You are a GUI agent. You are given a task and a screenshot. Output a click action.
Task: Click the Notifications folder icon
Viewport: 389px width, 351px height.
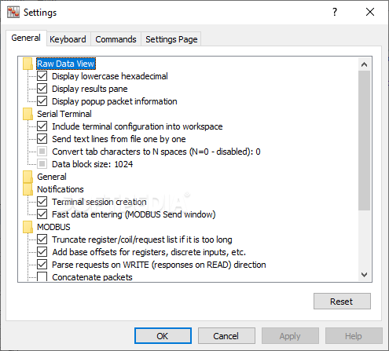pos(28,189)
